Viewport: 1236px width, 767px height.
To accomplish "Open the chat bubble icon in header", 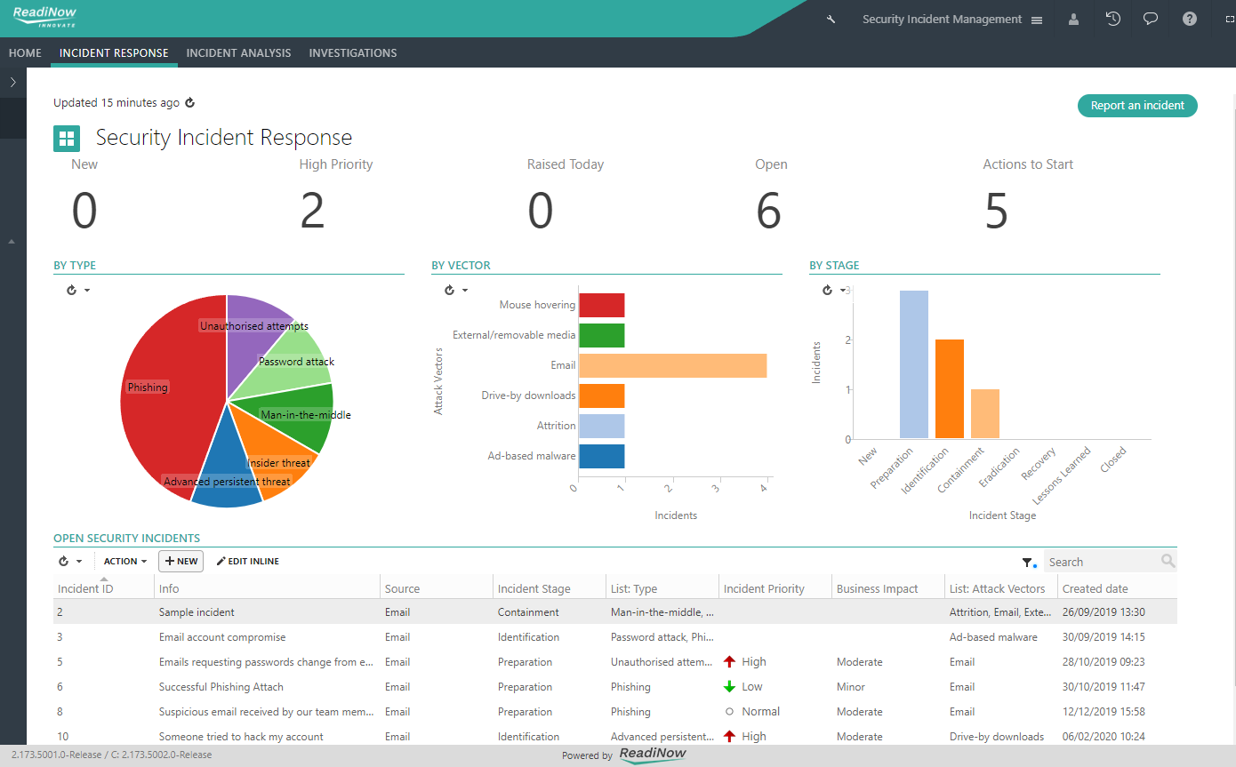I will (1151, 19).
